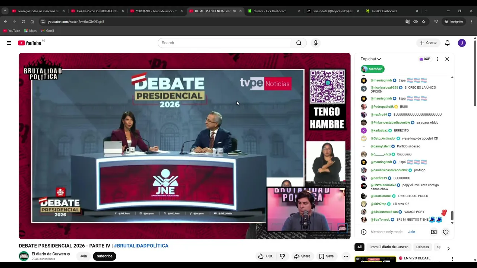Mute tab via speaker icon on DEBATE tab
477x268 pixels.
[x=234, y=11]
